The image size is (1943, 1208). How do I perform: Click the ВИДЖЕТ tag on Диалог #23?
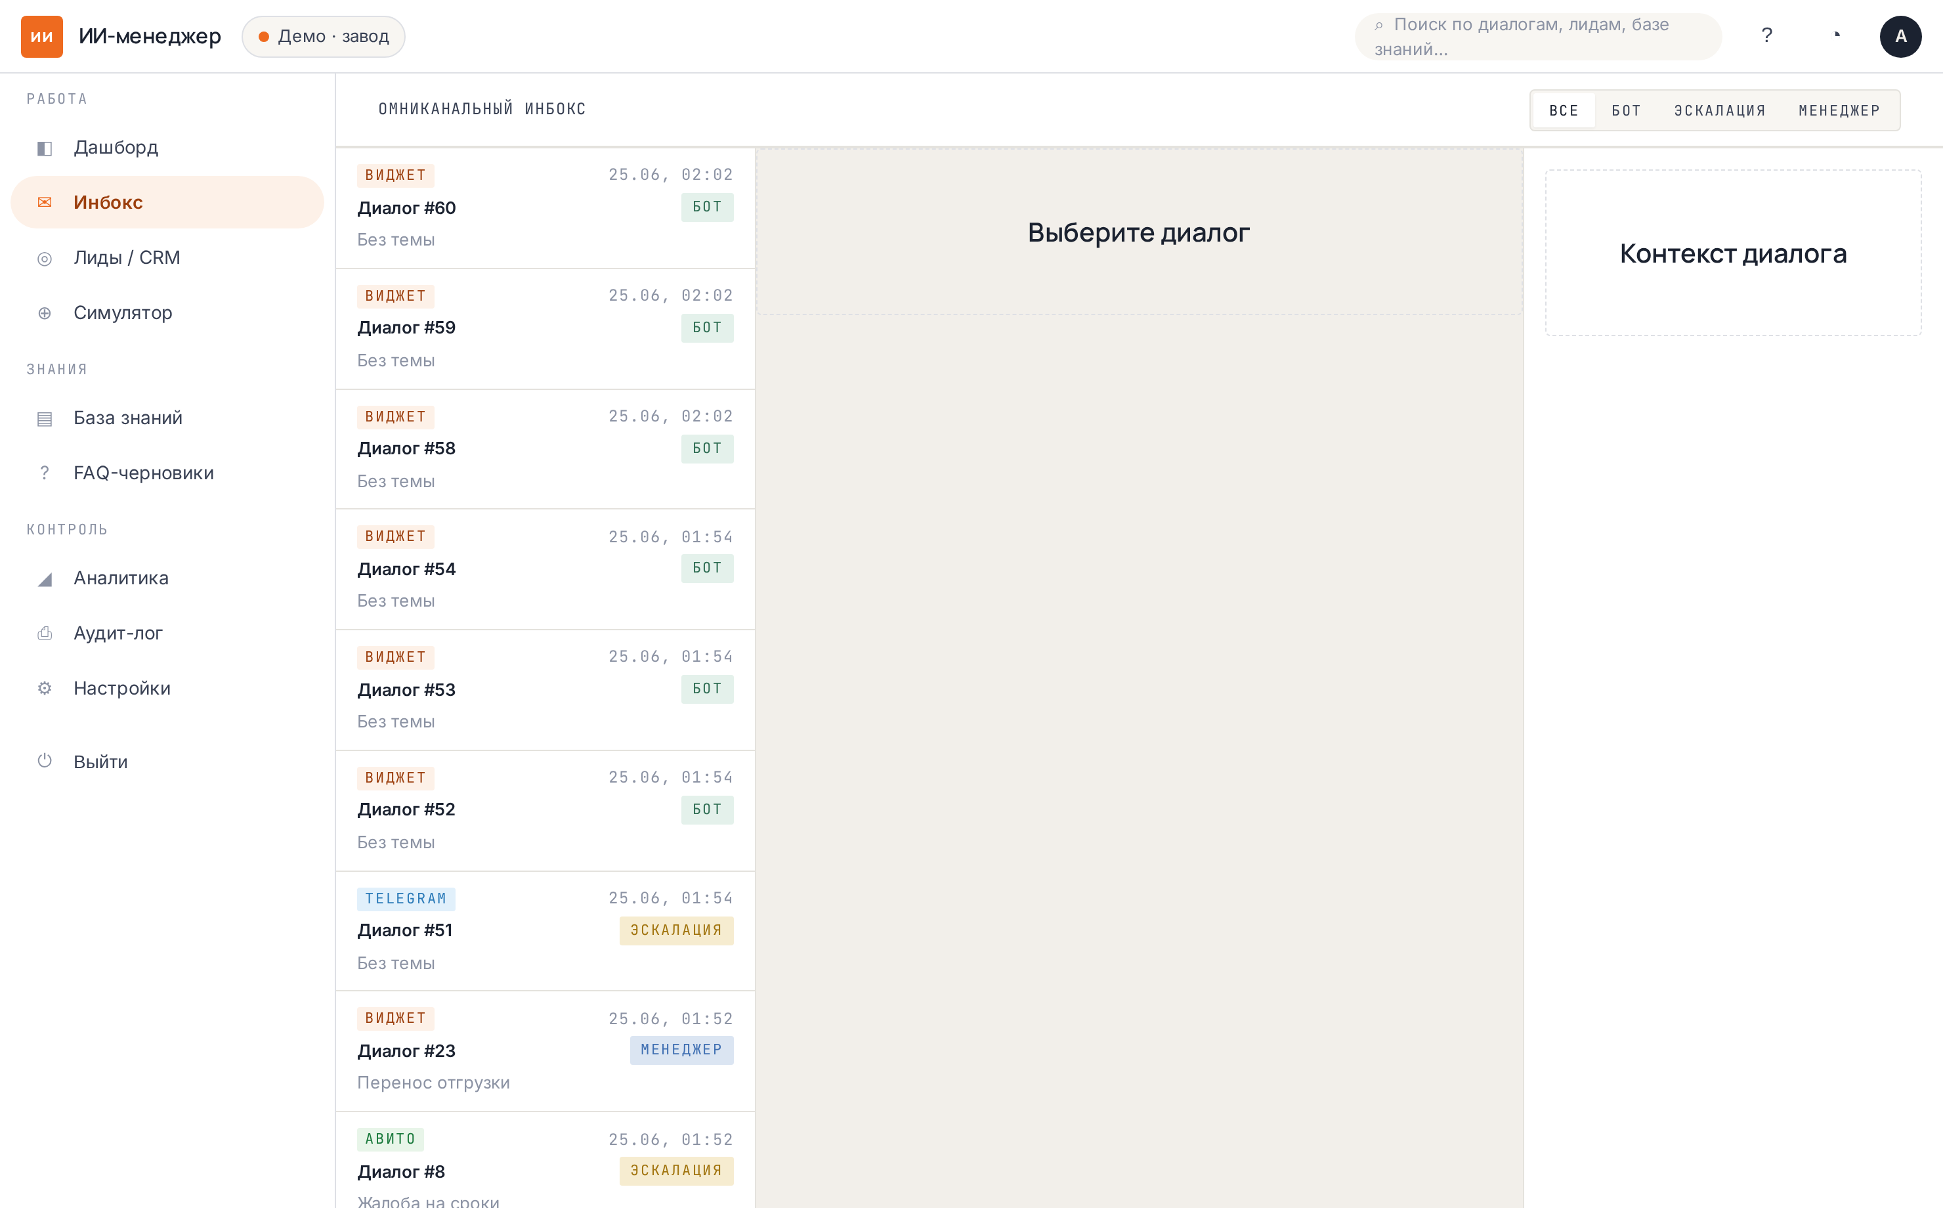tap(395, 1019)
